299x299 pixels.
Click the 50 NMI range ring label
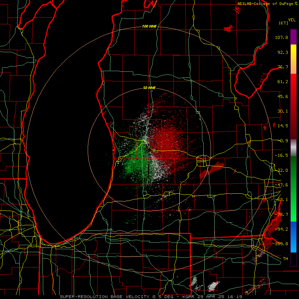149,88
